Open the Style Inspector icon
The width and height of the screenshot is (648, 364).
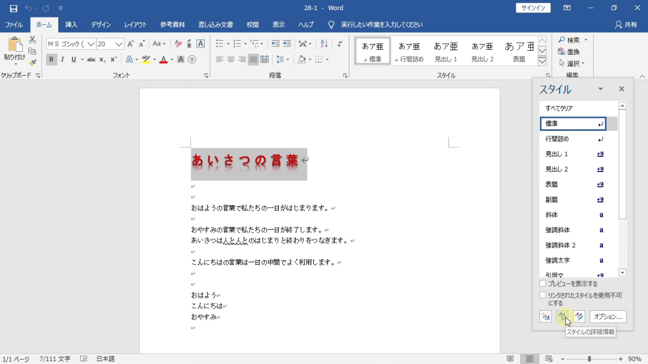coord(562,317)
